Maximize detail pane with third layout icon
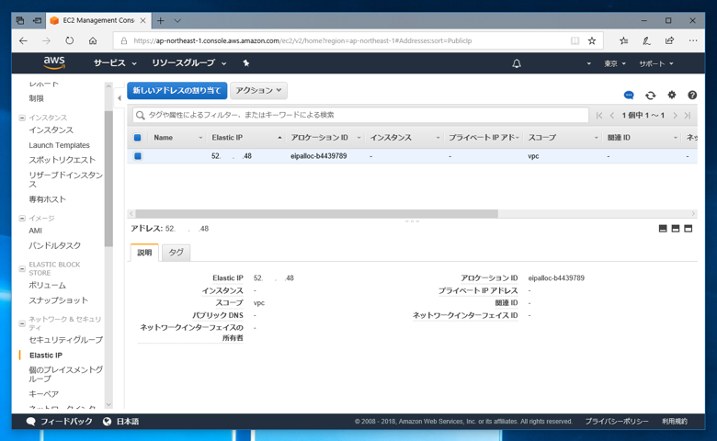This screenshot has height=441, width=717. point(689,229)
